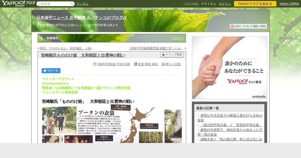The image size is (301, 158).
Task: Open blog title 日本保守ニュース 反中朝韓 link
Action: (x=82, y=18)
